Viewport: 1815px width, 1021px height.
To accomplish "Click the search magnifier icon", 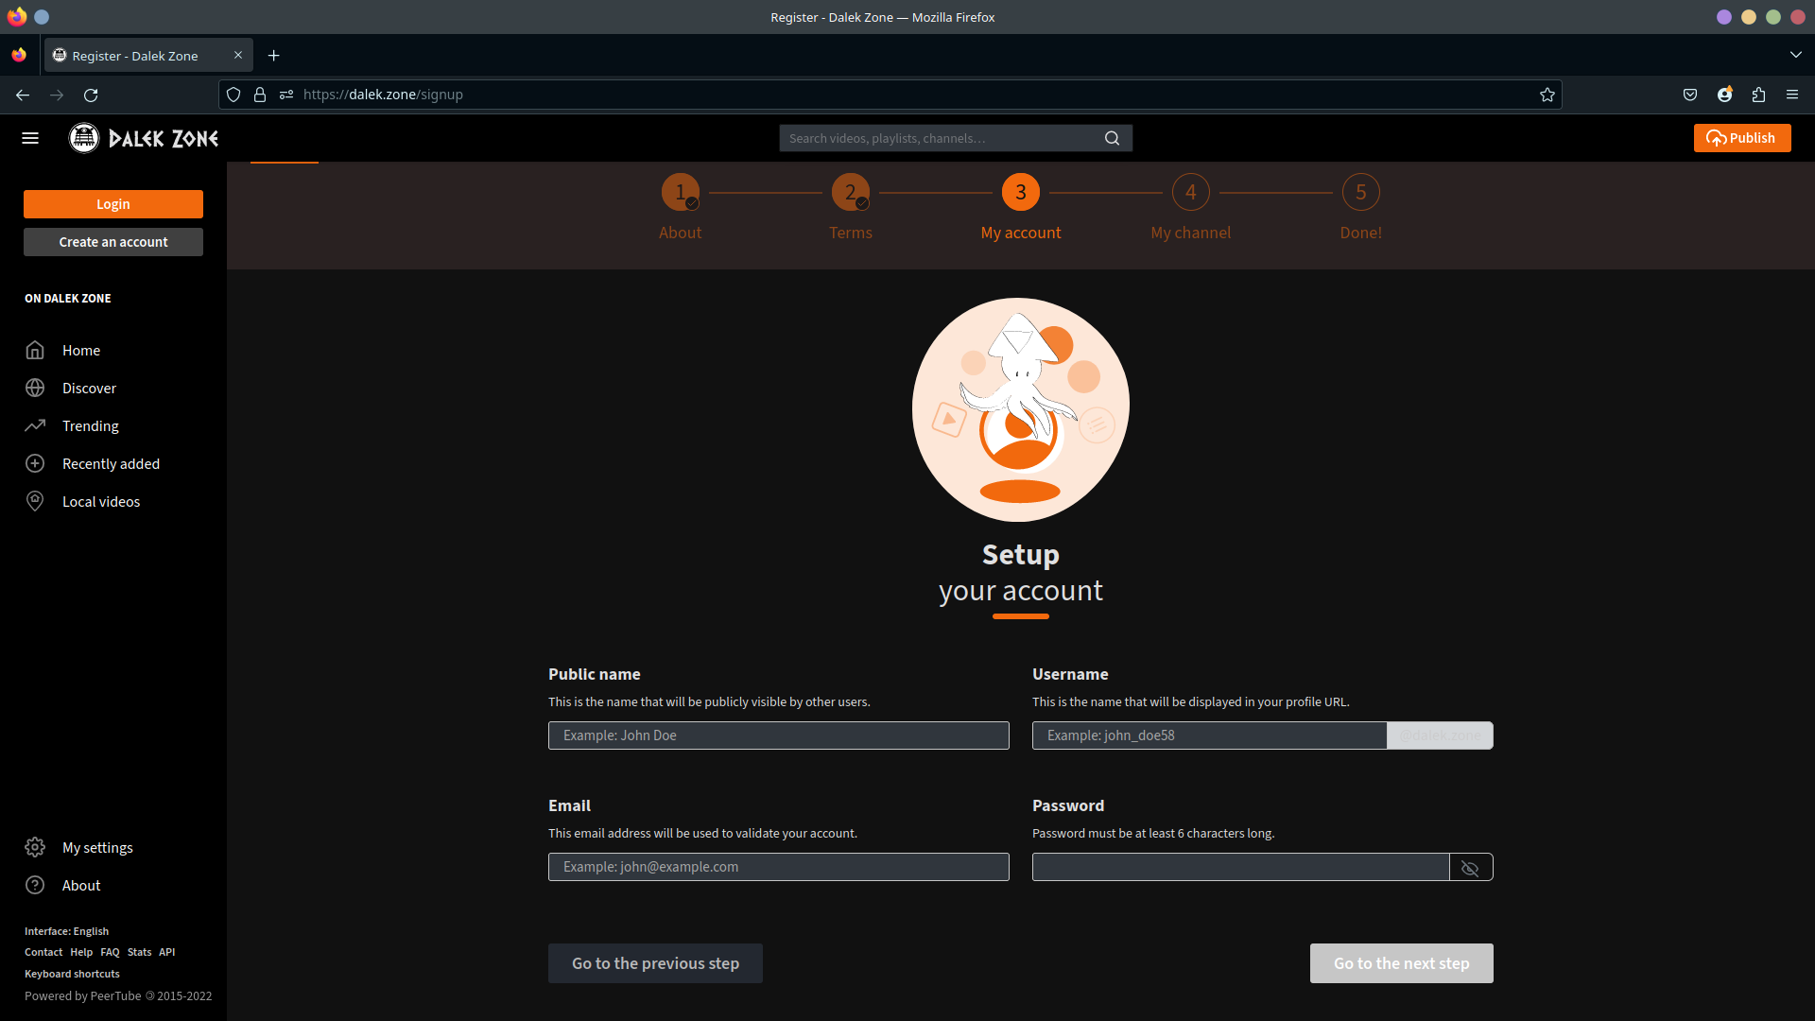I will pos(1112,137).
